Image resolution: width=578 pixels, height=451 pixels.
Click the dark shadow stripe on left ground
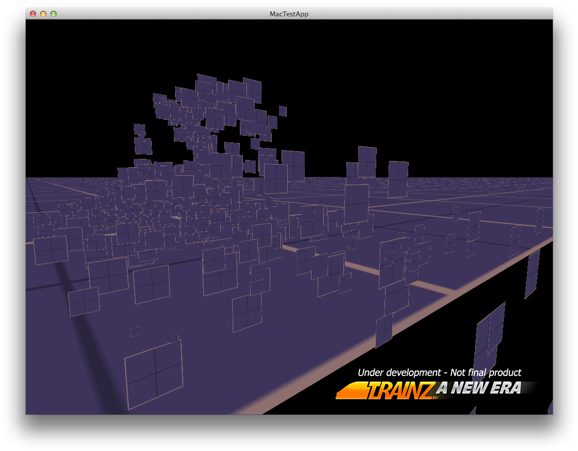(77, 309)
